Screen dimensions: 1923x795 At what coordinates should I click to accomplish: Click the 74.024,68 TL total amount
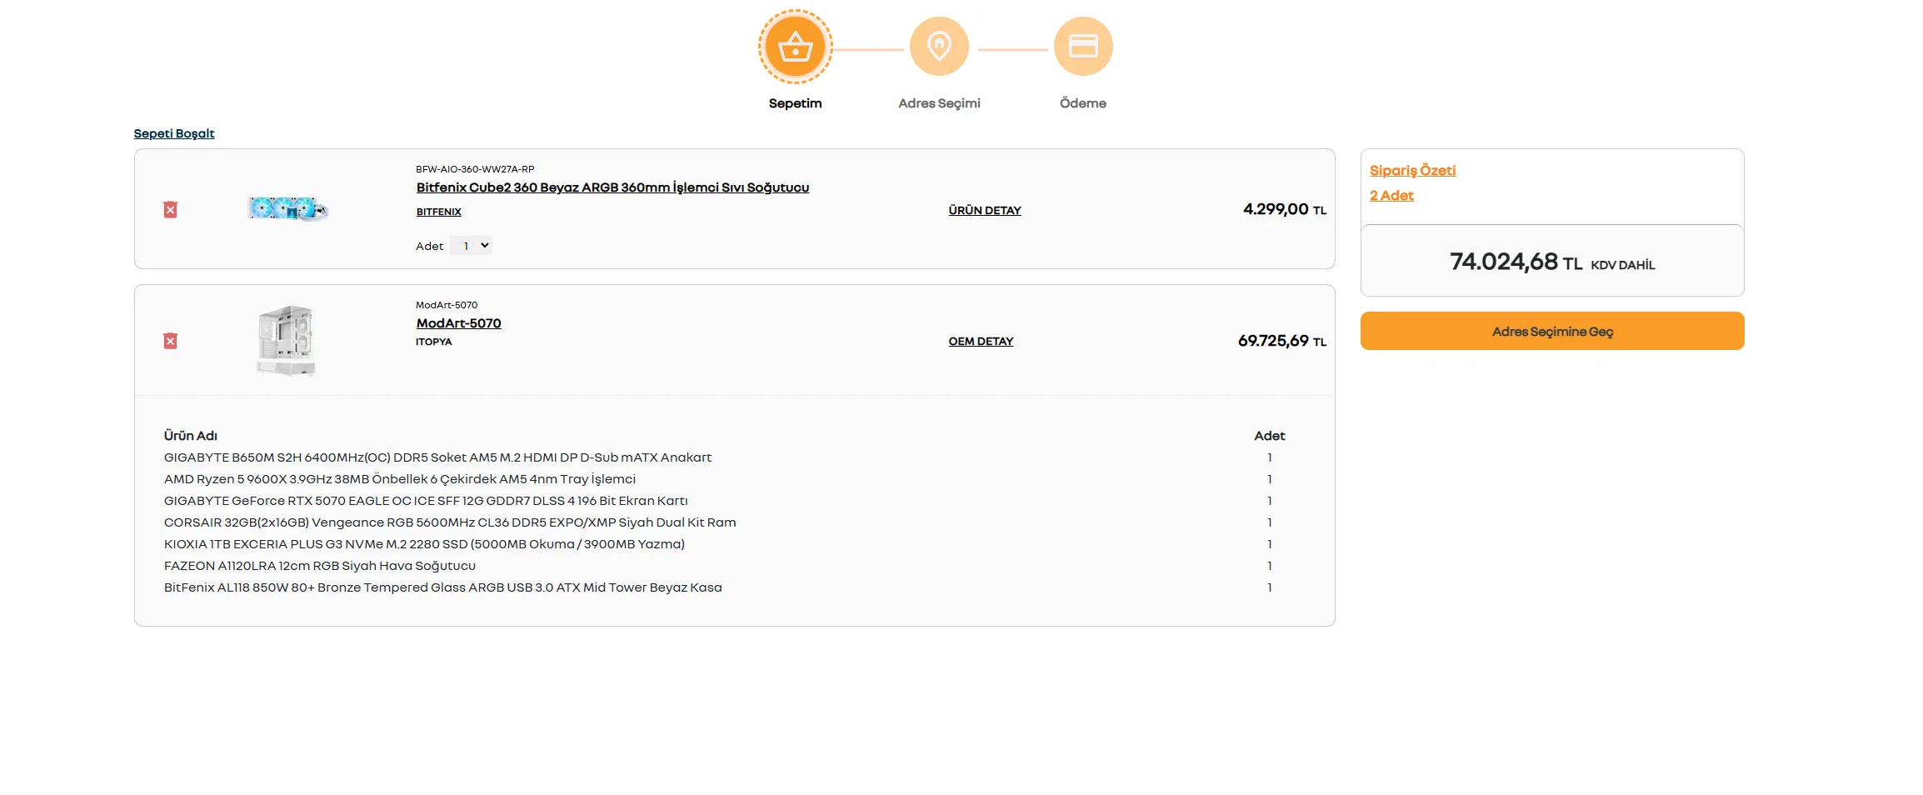coord(1516,262)
